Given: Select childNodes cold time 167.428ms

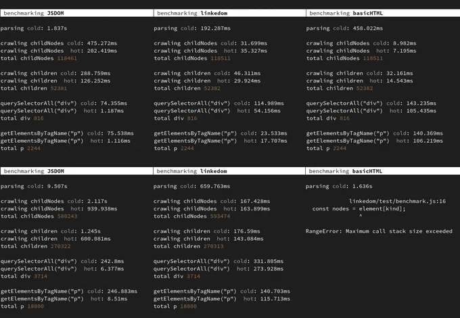Looking at the screenshot, I should click(255, 201).
